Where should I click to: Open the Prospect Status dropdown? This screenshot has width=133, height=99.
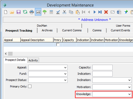[x=65, y=80]
